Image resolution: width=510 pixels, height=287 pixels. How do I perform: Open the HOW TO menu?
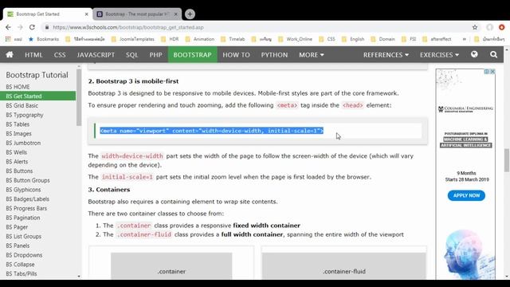[x=236, y=55]
